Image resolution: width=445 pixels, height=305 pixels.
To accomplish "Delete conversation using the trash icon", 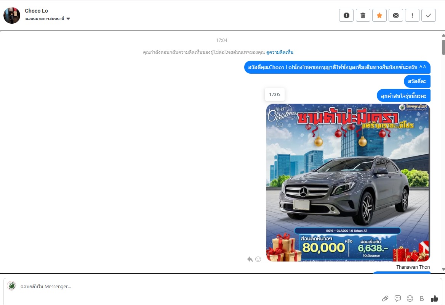I will pos(363,15).
